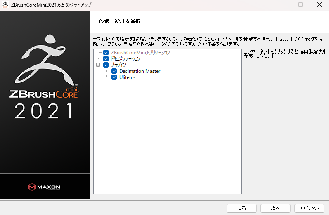
Task: Select the プラグイン component label
Action: [x=118, y=65]
